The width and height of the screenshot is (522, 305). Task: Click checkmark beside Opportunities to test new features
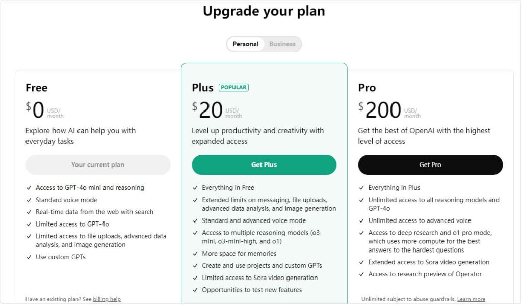[x=195, y=290]
